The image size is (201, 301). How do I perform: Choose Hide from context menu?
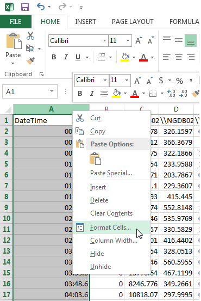(x=111, y=254)
